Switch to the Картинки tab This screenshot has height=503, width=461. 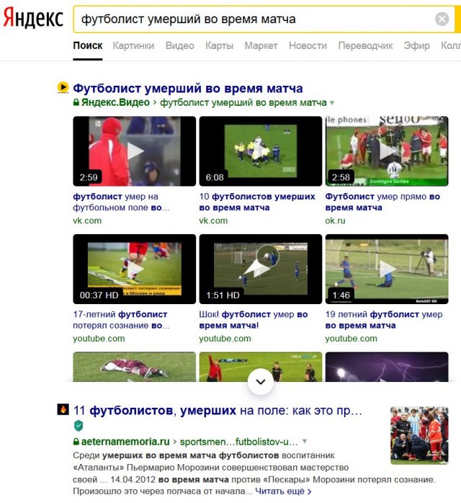(x=133, y=45)
